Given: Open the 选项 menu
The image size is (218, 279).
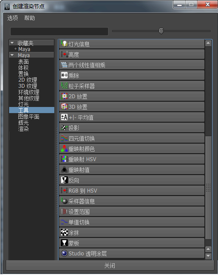Looking at the screenshot, I should [13, 18].
